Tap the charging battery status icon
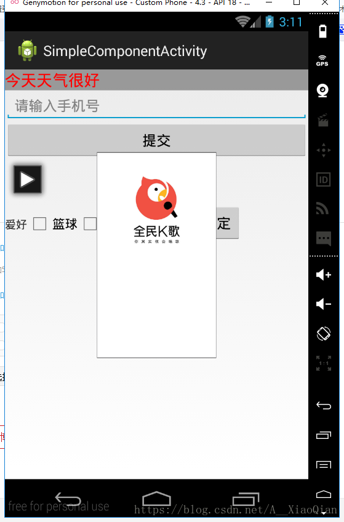 (x=270, y=22)
